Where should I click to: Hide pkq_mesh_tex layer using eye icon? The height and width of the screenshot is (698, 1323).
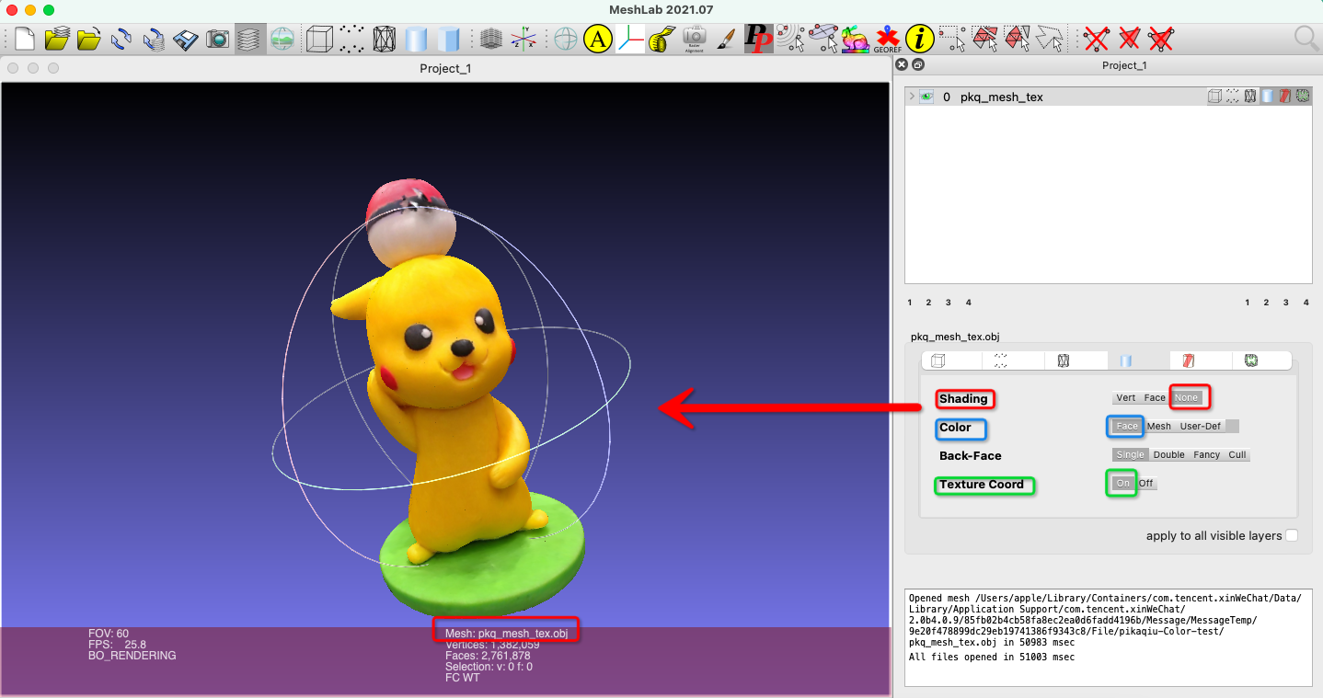click(926, 97)
